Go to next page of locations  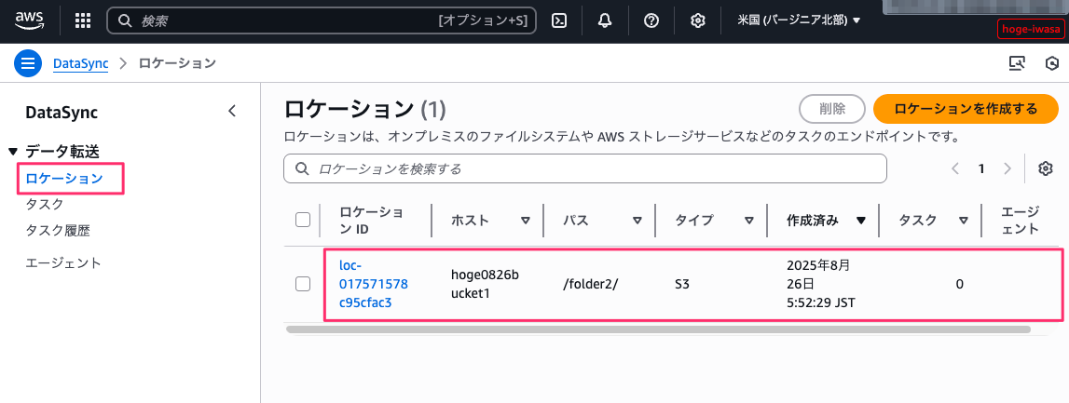click(x=1007, y=168)
